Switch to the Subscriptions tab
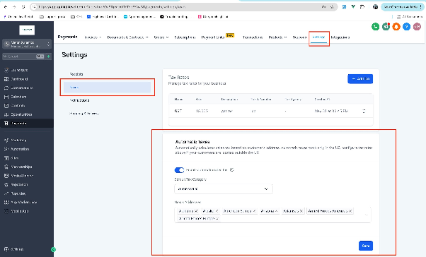The image size is (426, 257). tap(185, 37)
